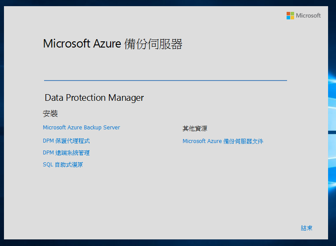The height and width of the screenshot is (246, 336).
Task: Click 備份伺服器 in the main title
Action: pos(153,44)
